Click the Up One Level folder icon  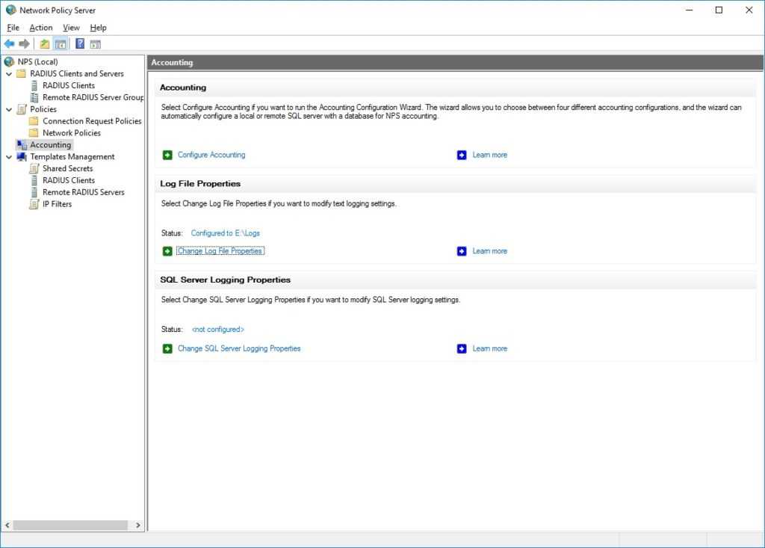(x=45, y=43)
